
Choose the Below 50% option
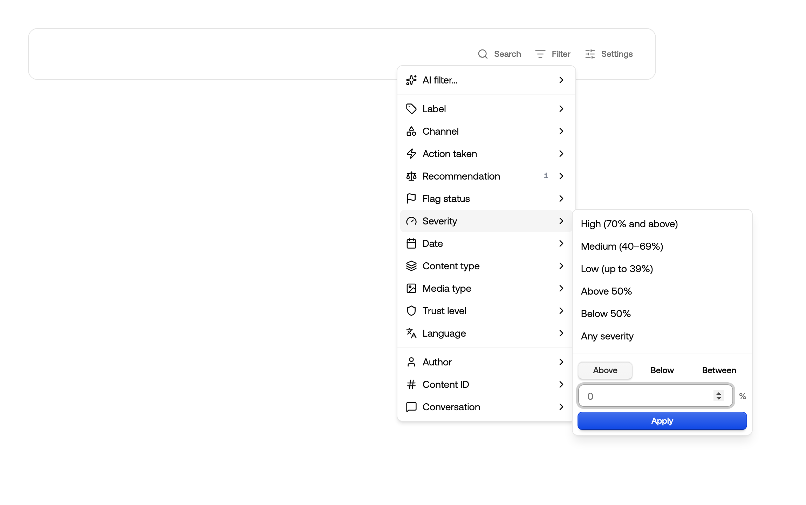pos(662,314)
